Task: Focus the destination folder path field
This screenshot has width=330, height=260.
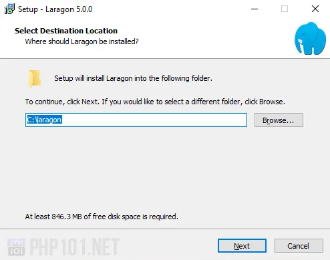Action: pyautogui.click(x=136, y=120)
